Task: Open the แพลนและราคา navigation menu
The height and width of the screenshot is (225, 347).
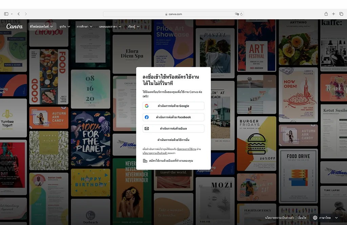Action: pyautogui.click(x=110, y=26)
